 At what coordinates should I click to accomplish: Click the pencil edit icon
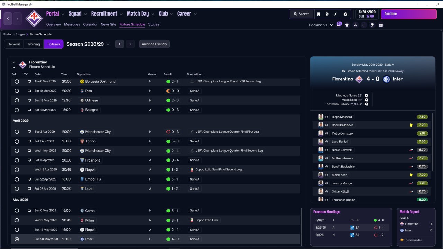tap(335, 14)
